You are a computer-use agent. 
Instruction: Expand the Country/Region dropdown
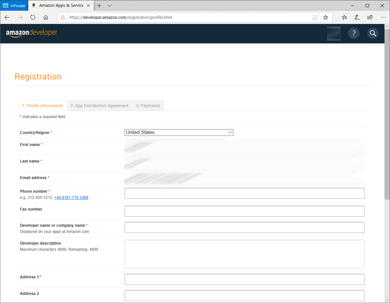[179, 132]
